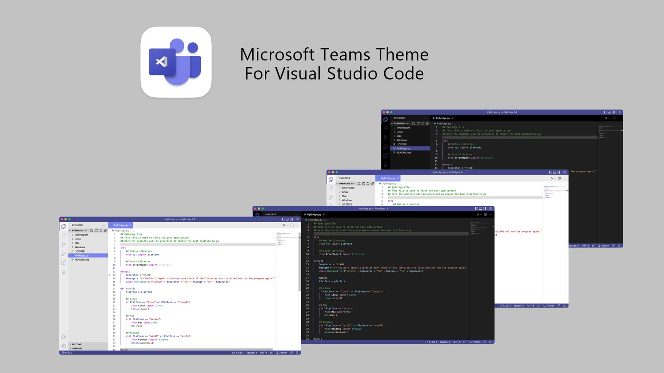Viewport: 664px width, 373px height.
Task: Open Source Control in front-left light window
Action: pyautogui.click(x=63, y=244)
